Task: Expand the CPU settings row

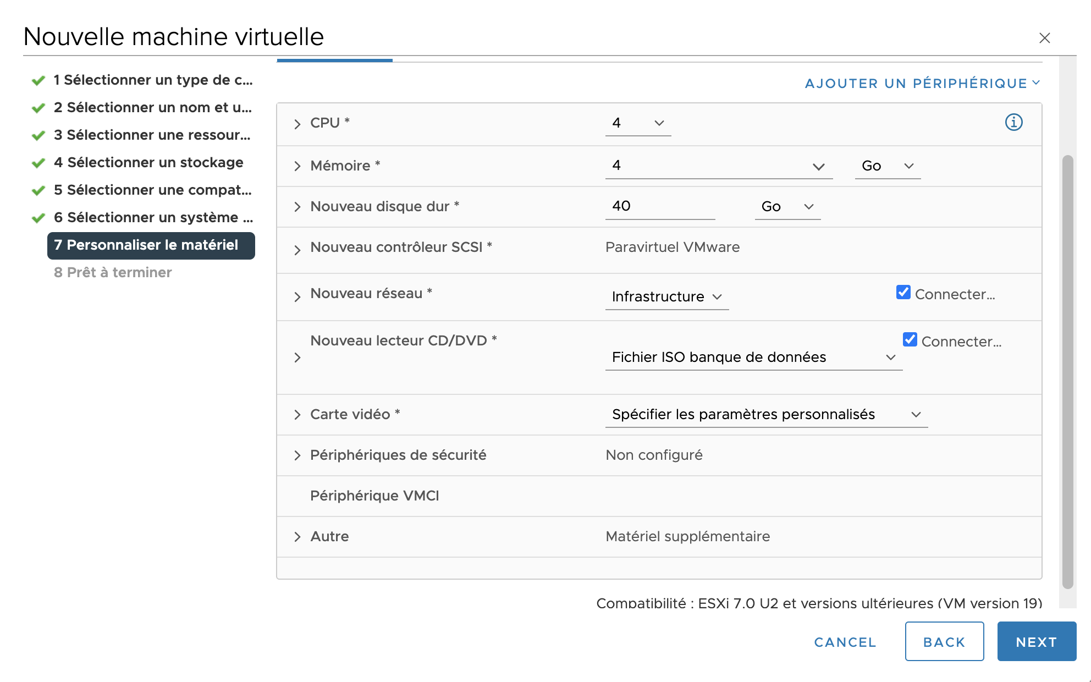Action: point(297,124)
